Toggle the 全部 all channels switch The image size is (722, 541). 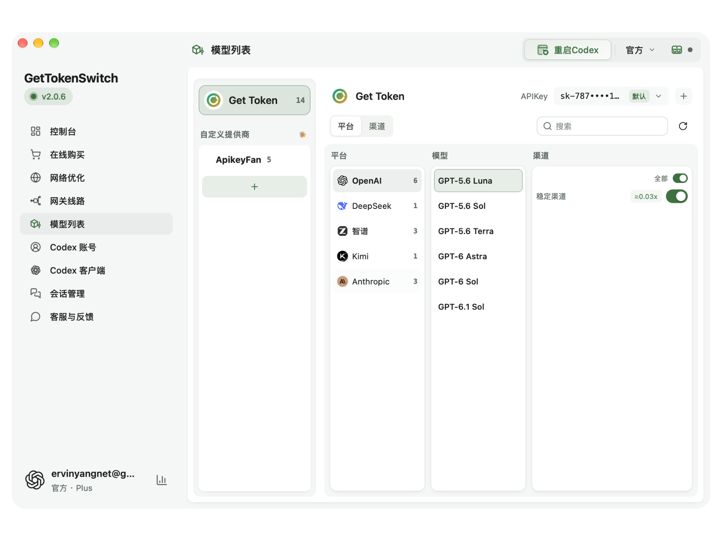click(x=680, y=178)
